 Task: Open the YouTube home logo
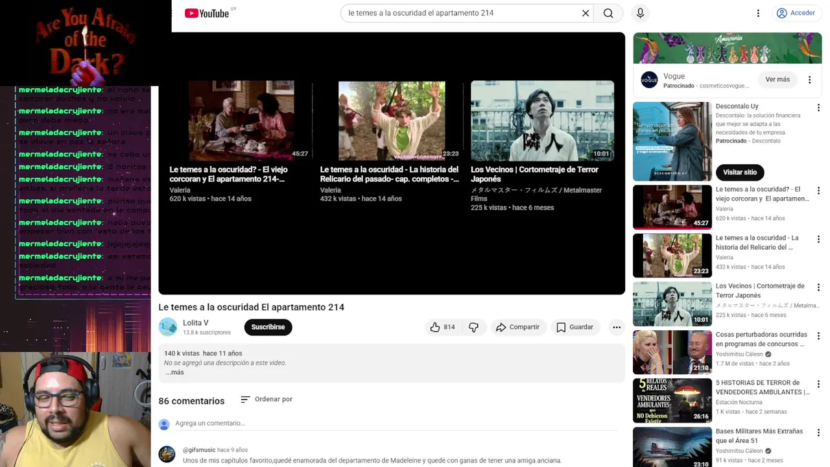coord(207,13)
